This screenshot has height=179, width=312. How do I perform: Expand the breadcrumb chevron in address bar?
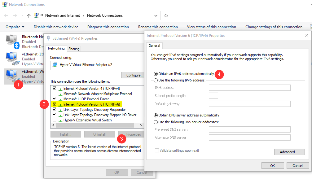[41, 15]
